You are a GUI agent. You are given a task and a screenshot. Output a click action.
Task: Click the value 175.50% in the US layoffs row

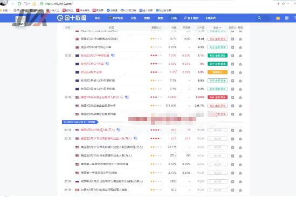tap(171, 106)
